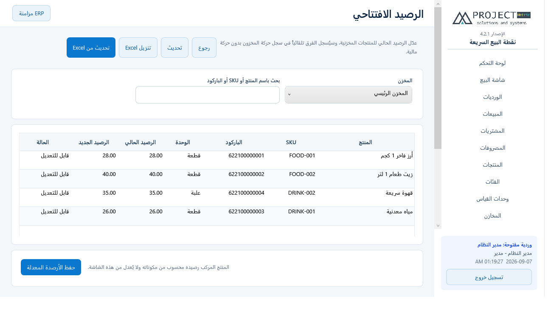Focus the product, SKU or barcode search field

pos(208,95)
